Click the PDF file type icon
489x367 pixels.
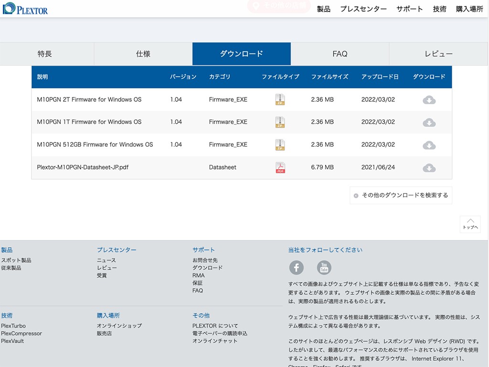tap(280, 168)
